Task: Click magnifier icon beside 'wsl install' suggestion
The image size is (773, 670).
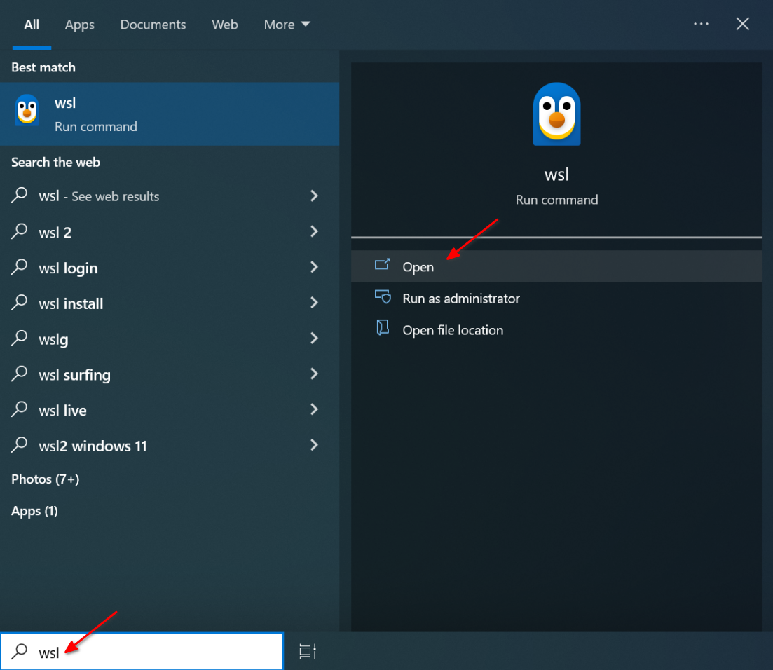Action: click(x=19, y=302)
